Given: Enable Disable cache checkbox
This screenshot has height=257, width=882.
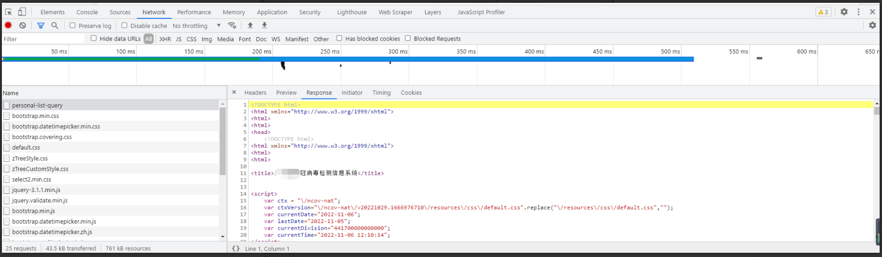Looking at the screenshot, I should pyautogui.click(x=124, y=25).
